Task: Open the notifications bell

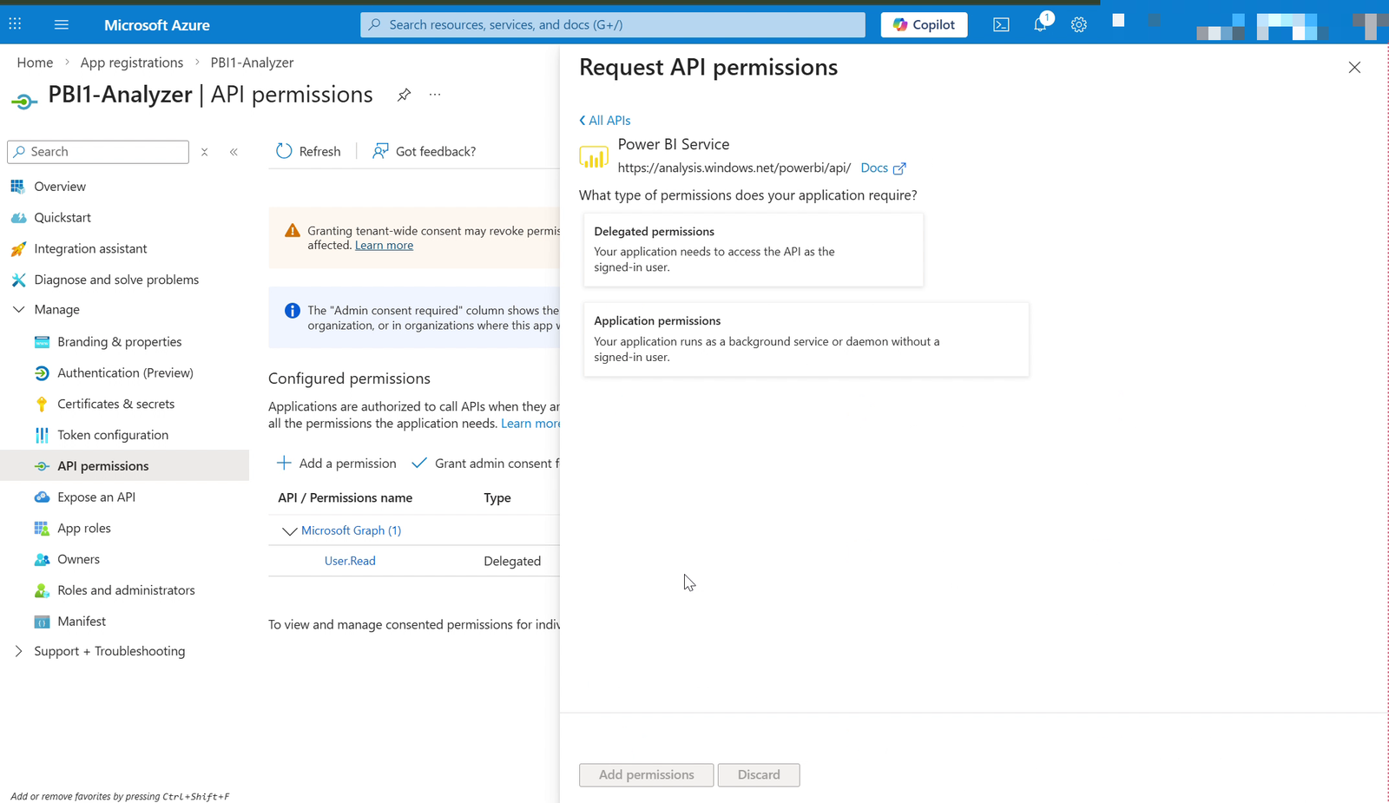Action: 1040,24
